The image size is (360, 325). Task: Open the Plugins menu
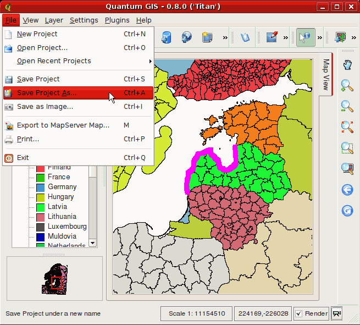pos(117,20)
